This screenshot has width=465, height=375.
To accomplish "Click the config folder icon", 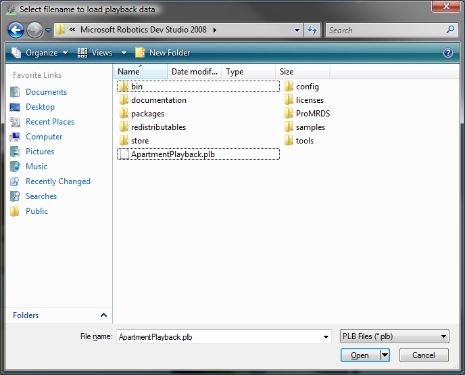I will click(289, 87).
